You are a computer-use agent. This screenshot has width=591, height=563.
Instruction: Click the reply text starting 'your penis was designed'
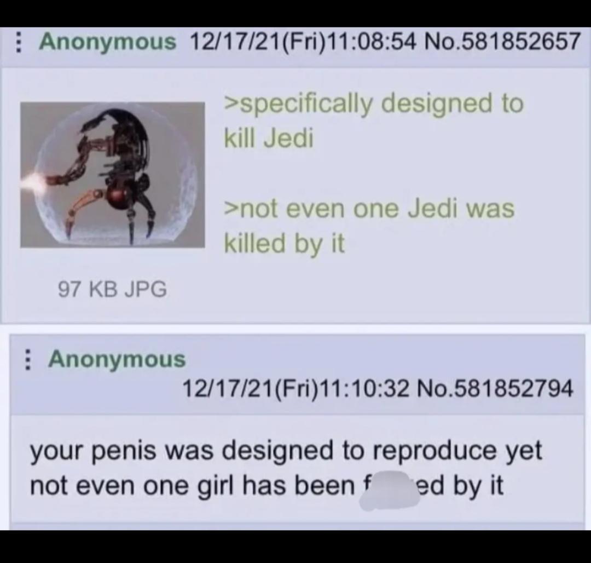[286, 468]
